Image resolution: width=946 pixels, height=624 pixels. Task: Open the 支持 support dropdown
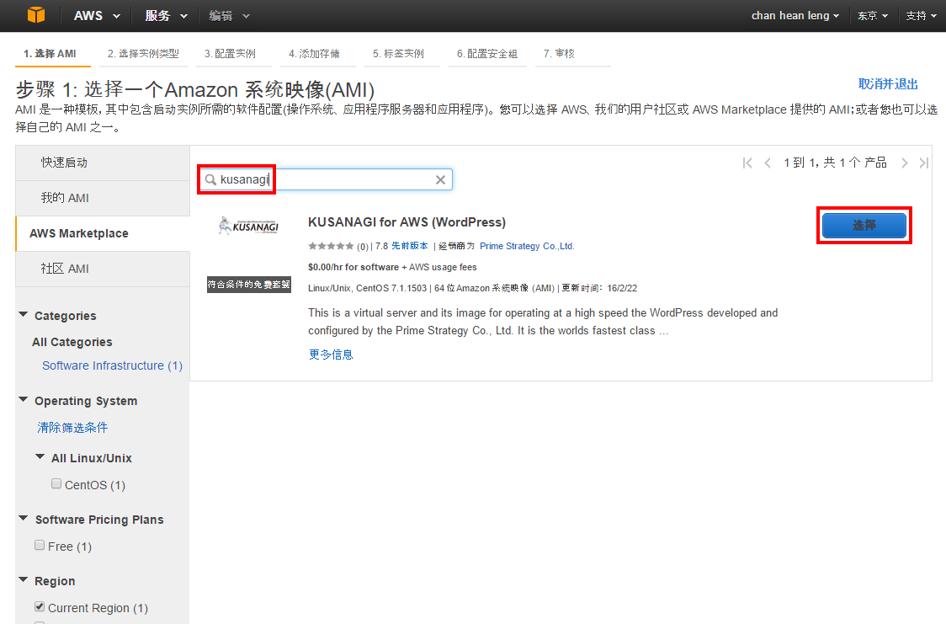coord(922,16)
